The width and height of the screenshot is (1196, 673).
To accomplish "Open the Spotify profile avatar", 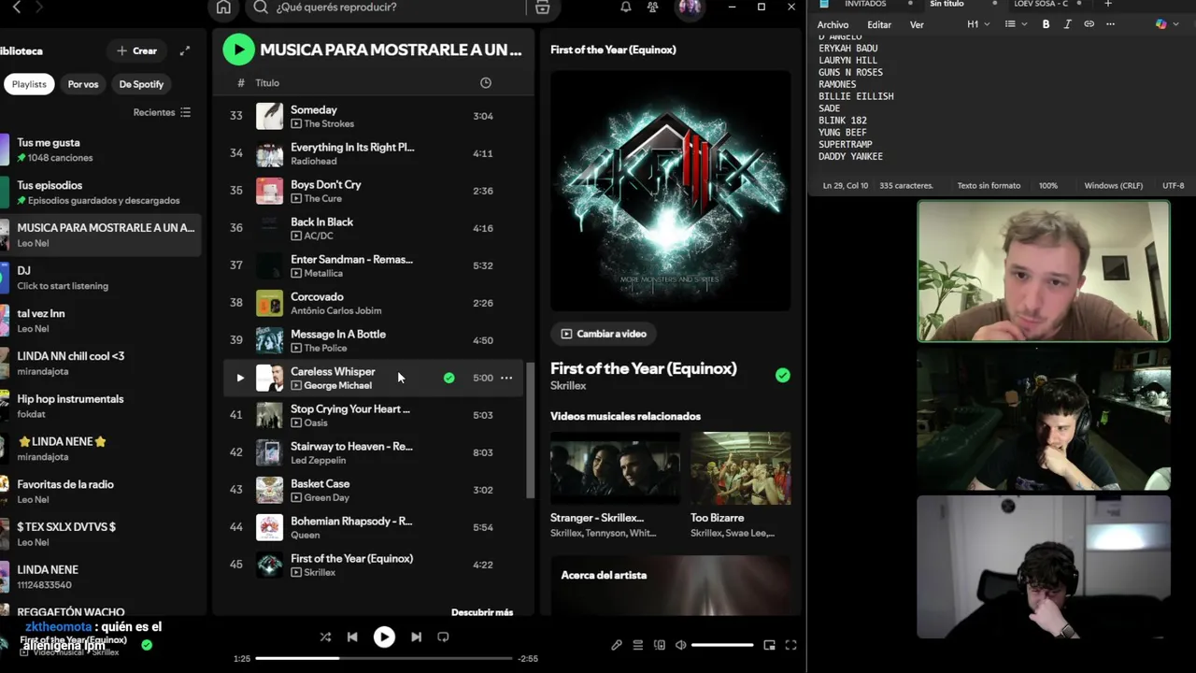I will [690, 7].
